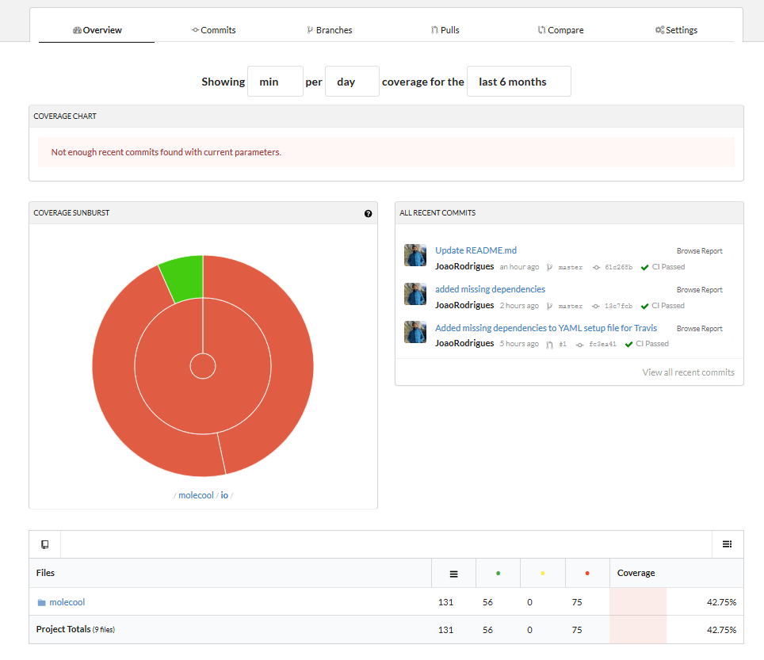Click 'View all recent commits' link
This screenshot has height=660, width=764.
[x=688, y=372]
